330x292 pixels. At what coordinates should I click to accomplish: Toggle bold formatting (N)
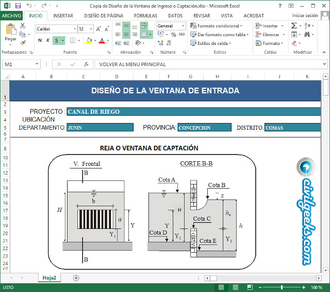pos(40,40)
